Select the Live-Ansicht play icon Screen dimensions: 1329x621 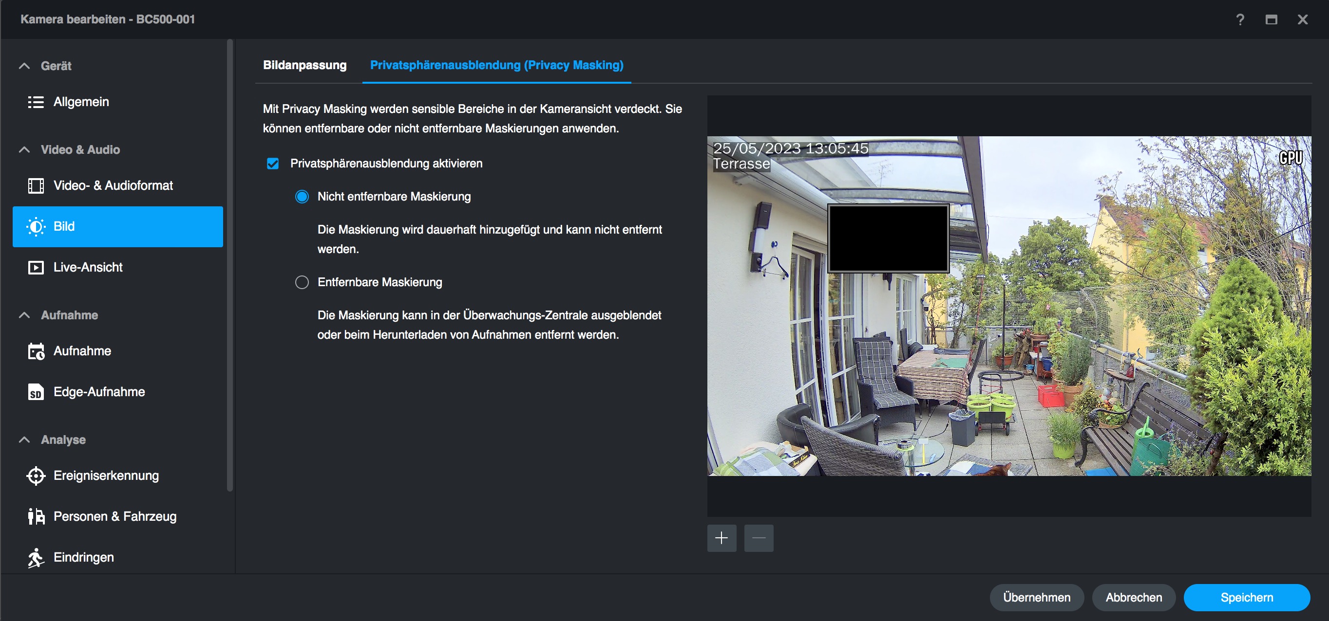pos(36,268)
